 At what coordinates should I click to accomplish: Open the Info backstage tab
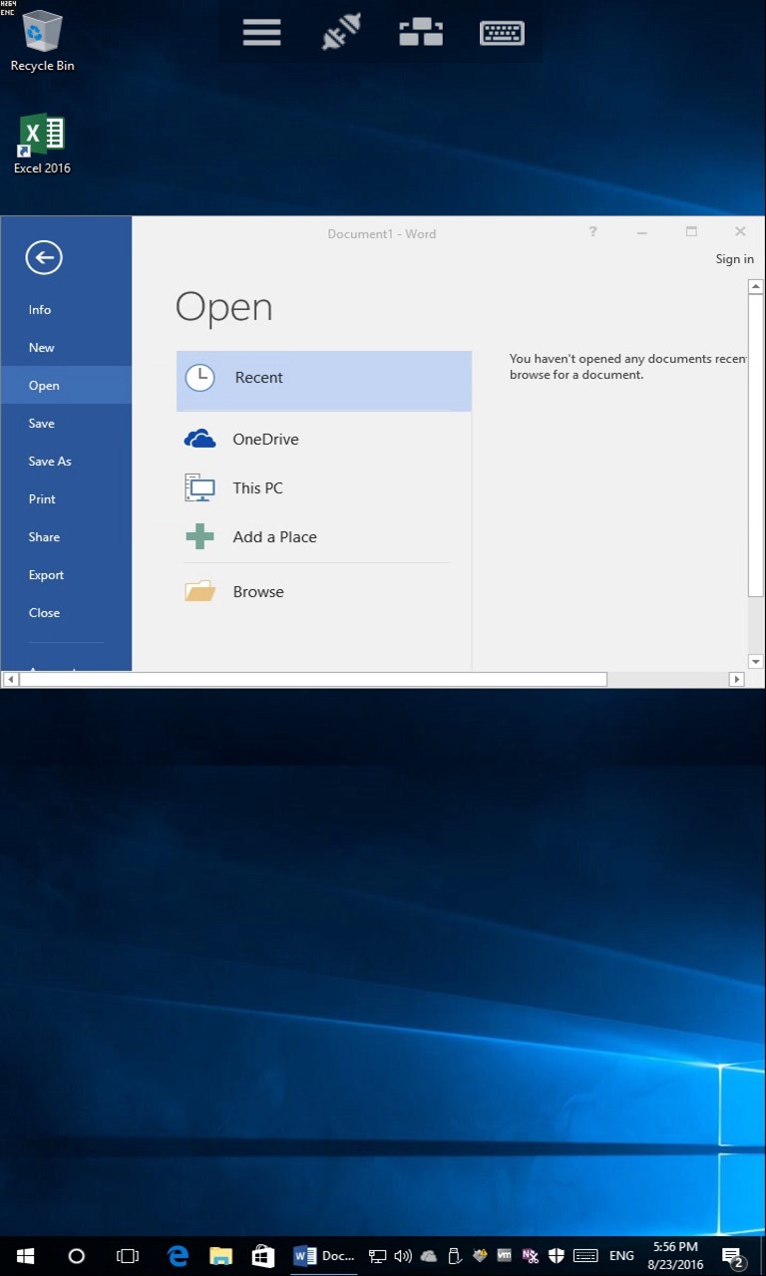click(x=66, y=310)
